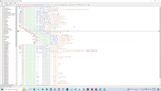The height and width of the screenshot is (91, 161).
Task: Select HeldEntity class
Action: click(x=6, y=27)
